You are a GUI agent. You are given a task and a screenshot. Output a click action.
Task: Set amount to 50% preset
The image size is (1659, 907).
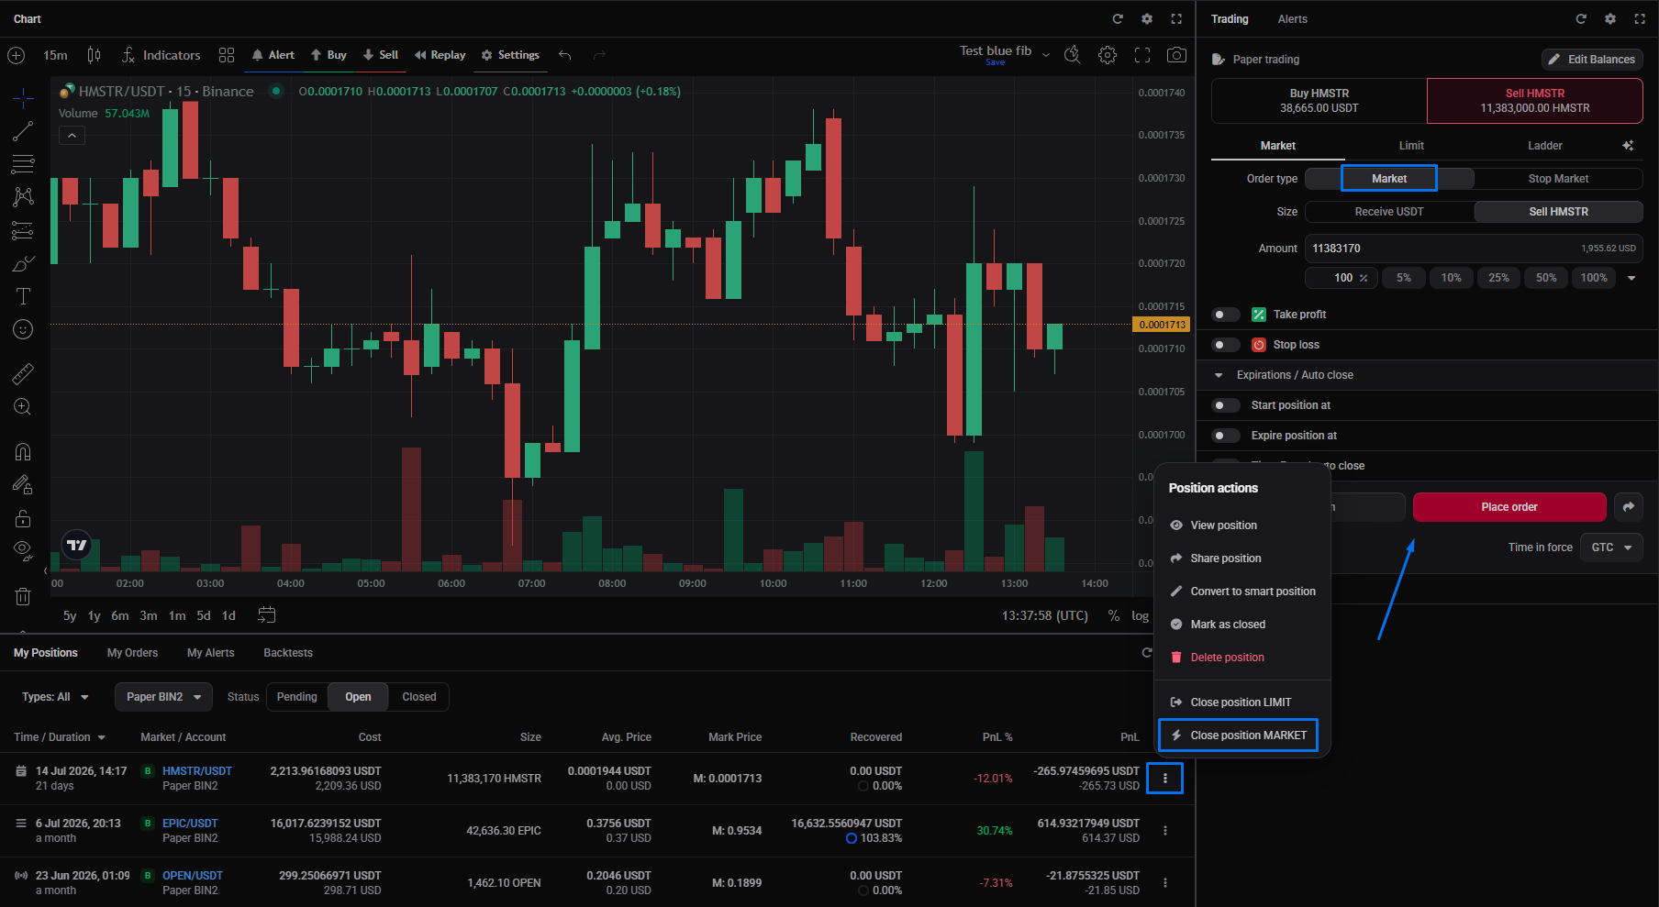coord(1546,278)
